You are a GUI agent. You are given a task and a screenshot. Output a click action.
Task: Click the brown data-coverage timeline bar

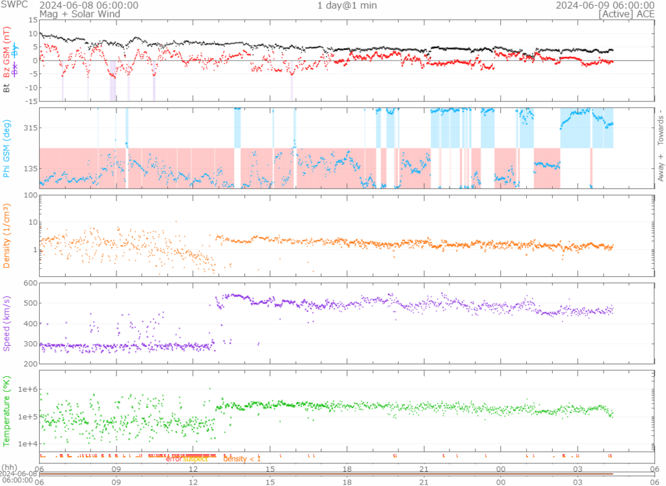click(x=326, y=474)
